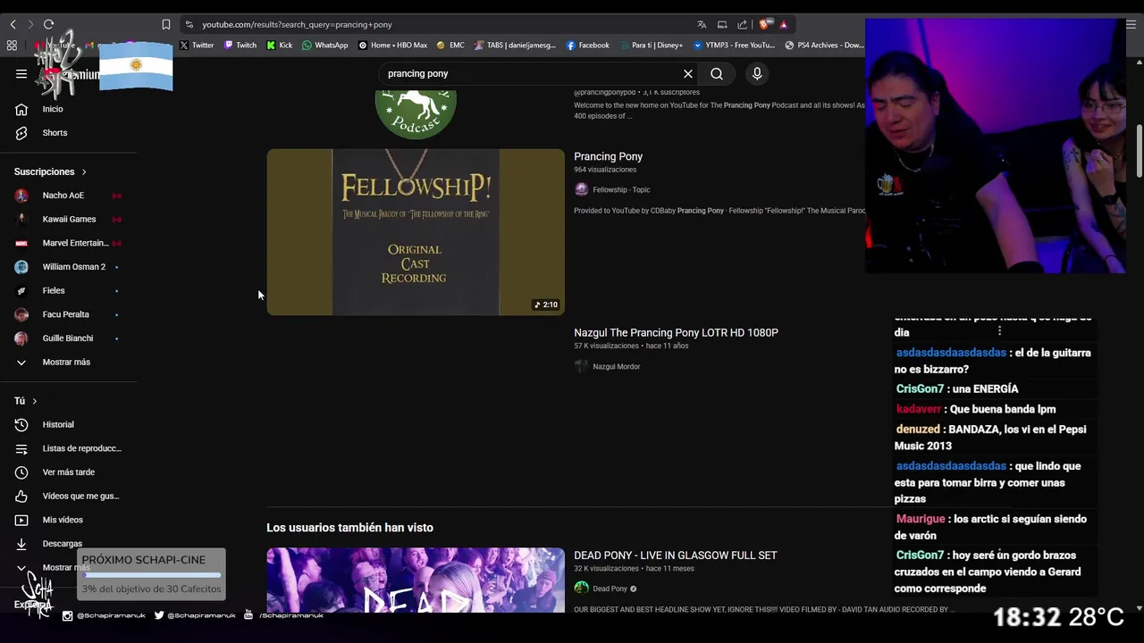This screenshot has height=643, width=1144.
Task: Click the share icon in address bar
Action: point(742,24)
